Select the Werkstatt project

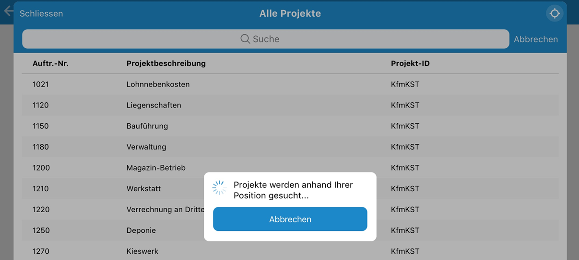(143, 189)
